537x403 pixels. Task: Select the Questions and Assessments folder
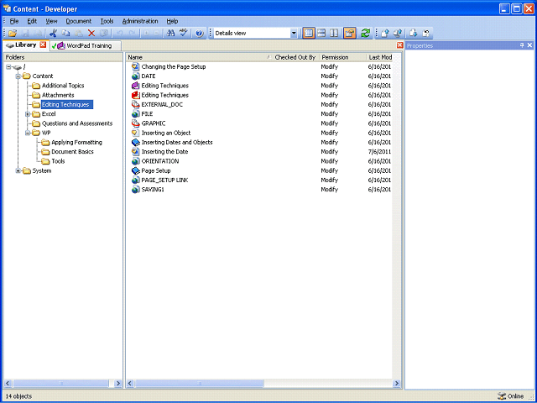click(x=77, y=123)
